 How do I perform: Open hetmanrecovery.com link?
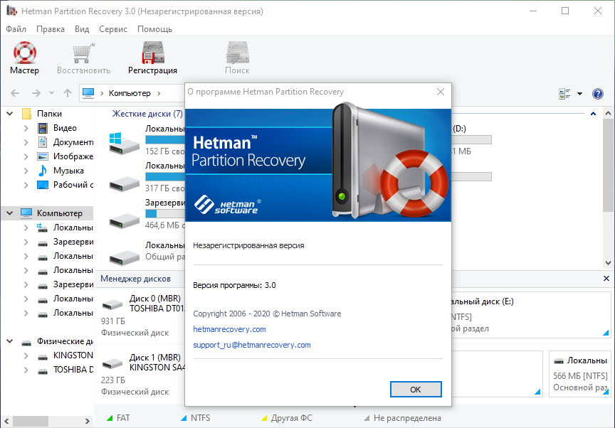(229, 329)
